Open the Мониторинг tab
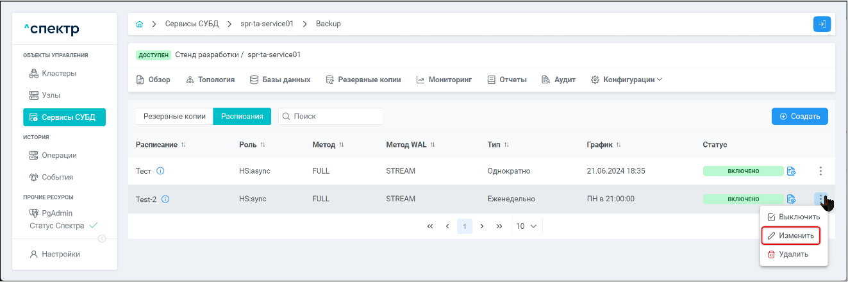This screenshot has height=282, width=848. 444,80
